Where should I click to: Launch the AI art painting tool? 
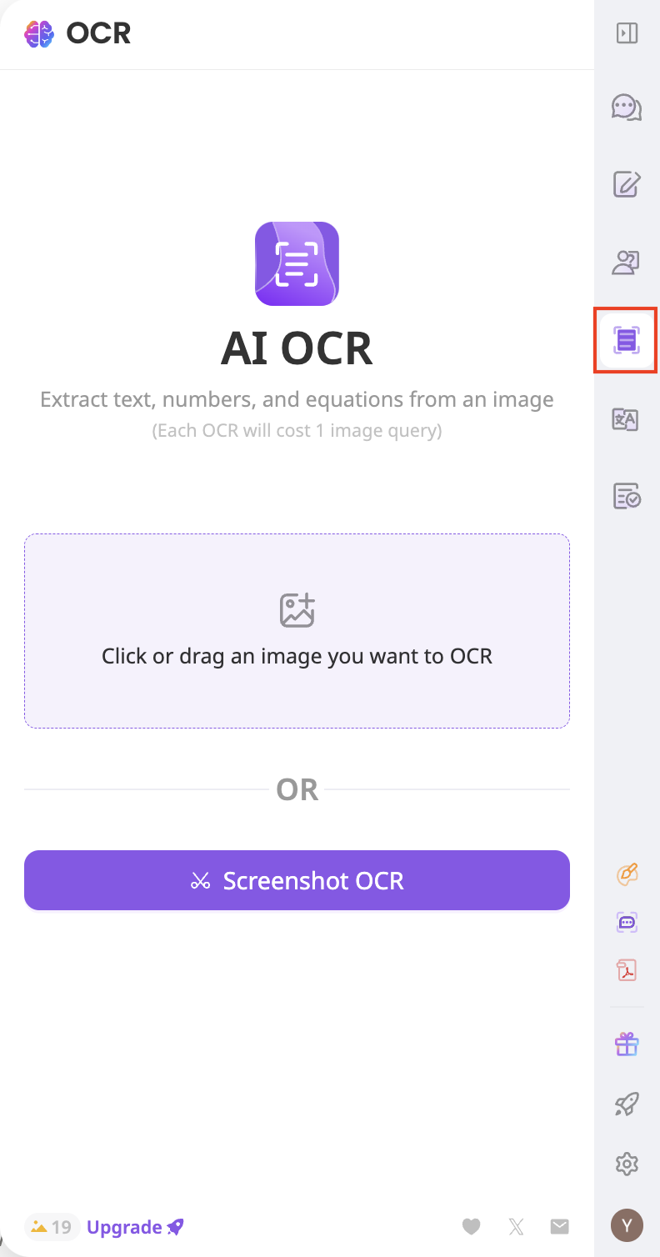(x=626, y=875)
